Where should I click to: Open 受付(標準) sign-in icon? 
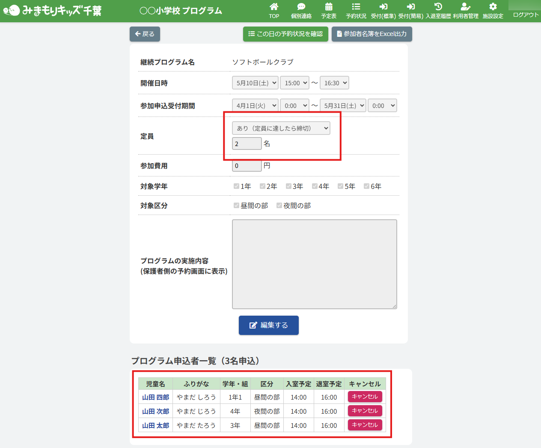click(383, 7)
